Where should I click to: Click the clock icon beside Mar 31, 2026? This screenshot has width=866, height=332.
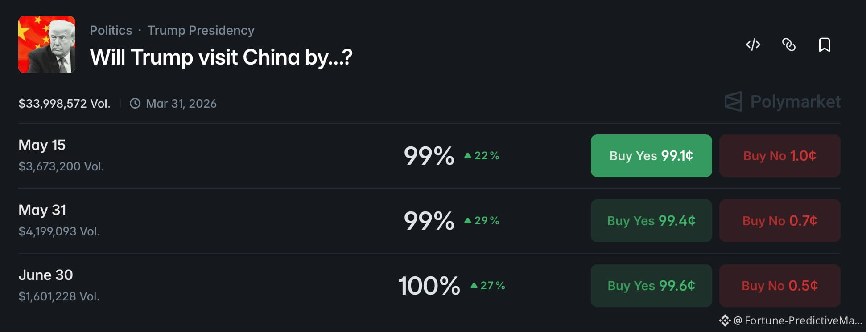(x=135, y=103)
